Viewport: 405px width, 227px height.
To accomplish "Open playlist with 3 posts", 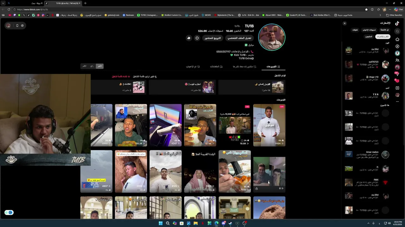I will point(118,87).
